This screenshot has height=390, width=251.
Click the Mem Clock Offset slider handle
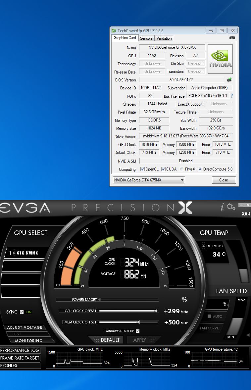(138, 322)
